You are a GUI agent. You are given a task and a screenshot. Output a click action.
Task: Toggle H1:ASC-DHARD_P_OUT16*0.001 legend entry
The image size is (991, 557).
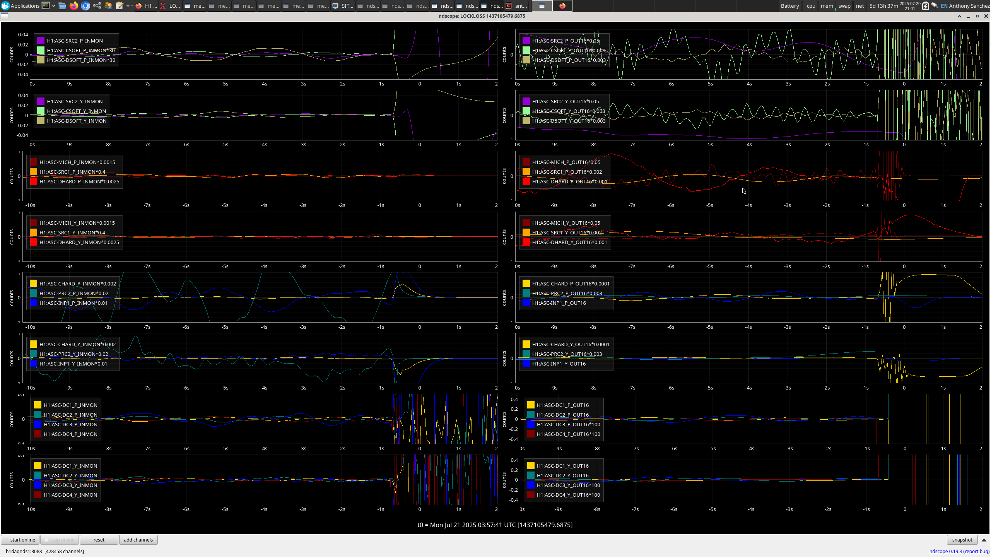(x=569, y=181)
